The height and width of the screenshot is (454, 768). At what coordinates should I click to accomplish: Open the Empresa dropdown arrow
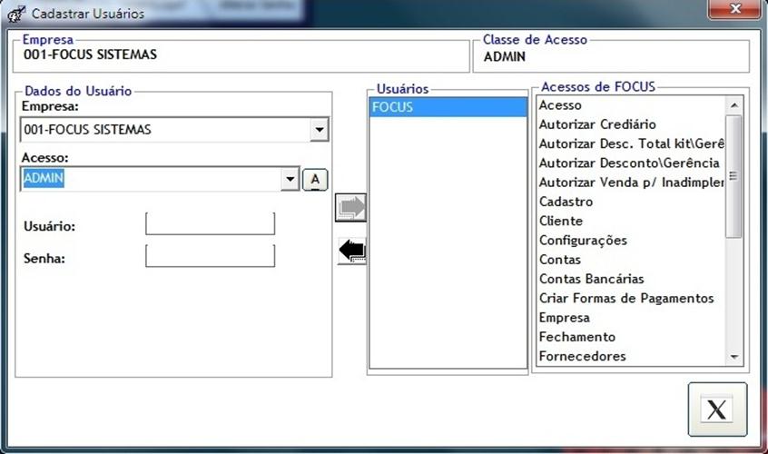click(320, 130)
